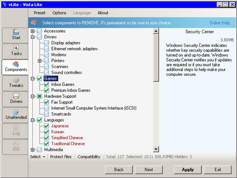The height and width of the screenshot is (178, 237).
Task: Open the Tweaks gear icon
Action: click(16, 80)
